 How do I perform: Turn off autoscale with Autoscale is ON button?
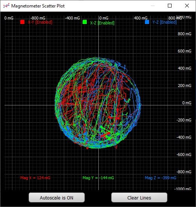point(57,198)
